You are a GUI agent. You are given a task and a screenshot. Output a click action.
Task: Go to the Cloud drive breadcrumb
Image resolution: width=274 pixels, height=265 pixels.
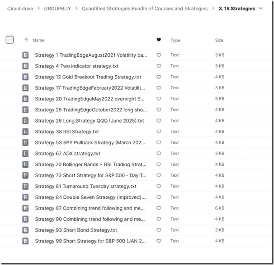20,9
